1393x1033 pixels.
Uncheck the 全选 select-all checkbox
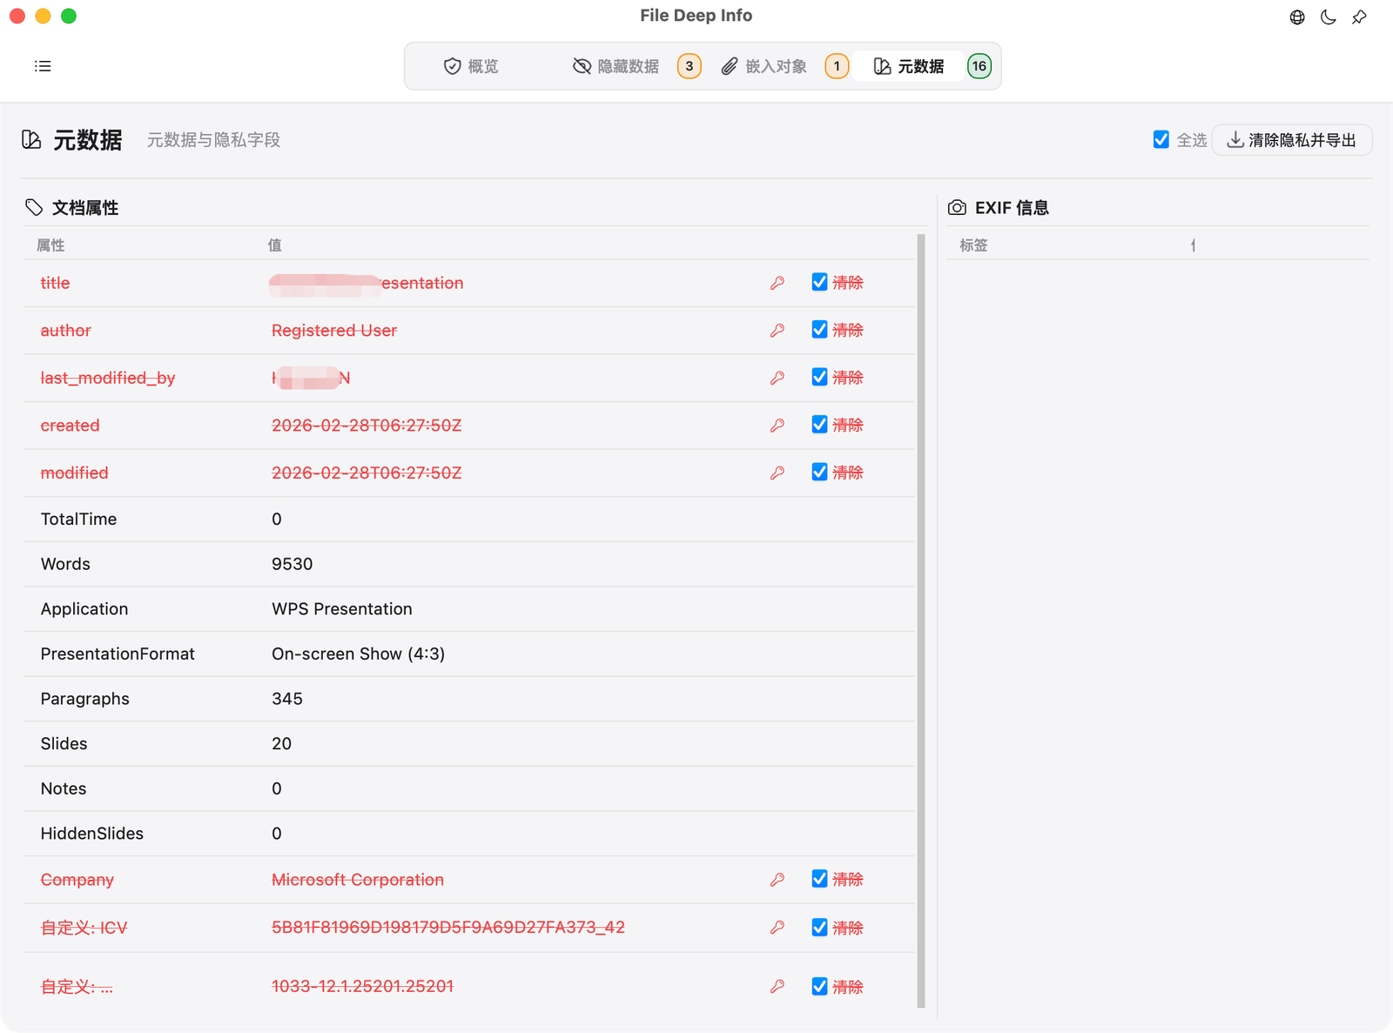tap(1161, 139)
